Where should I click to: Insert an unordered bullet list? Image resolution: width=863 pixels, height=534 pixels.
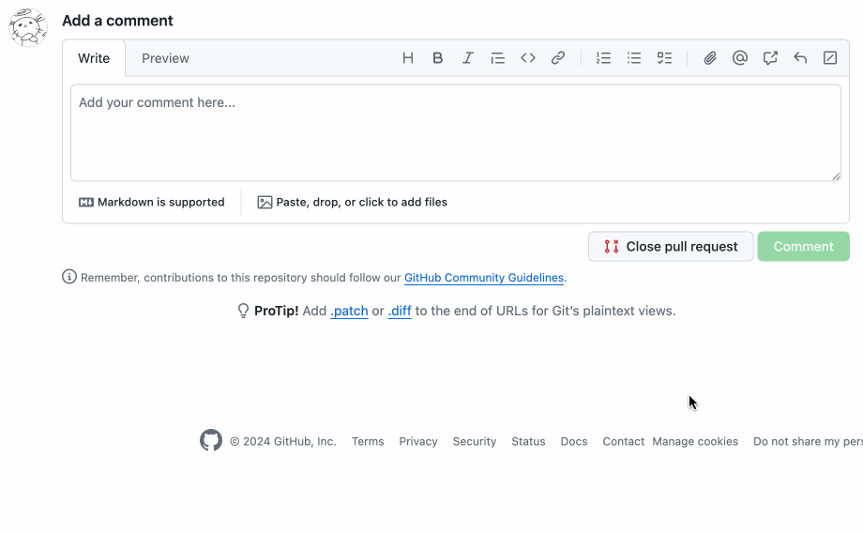pos(634,58)
